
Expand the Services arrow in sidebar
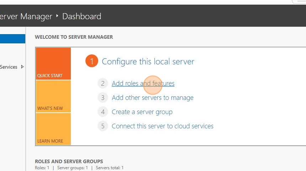click(x=22, y=67)
